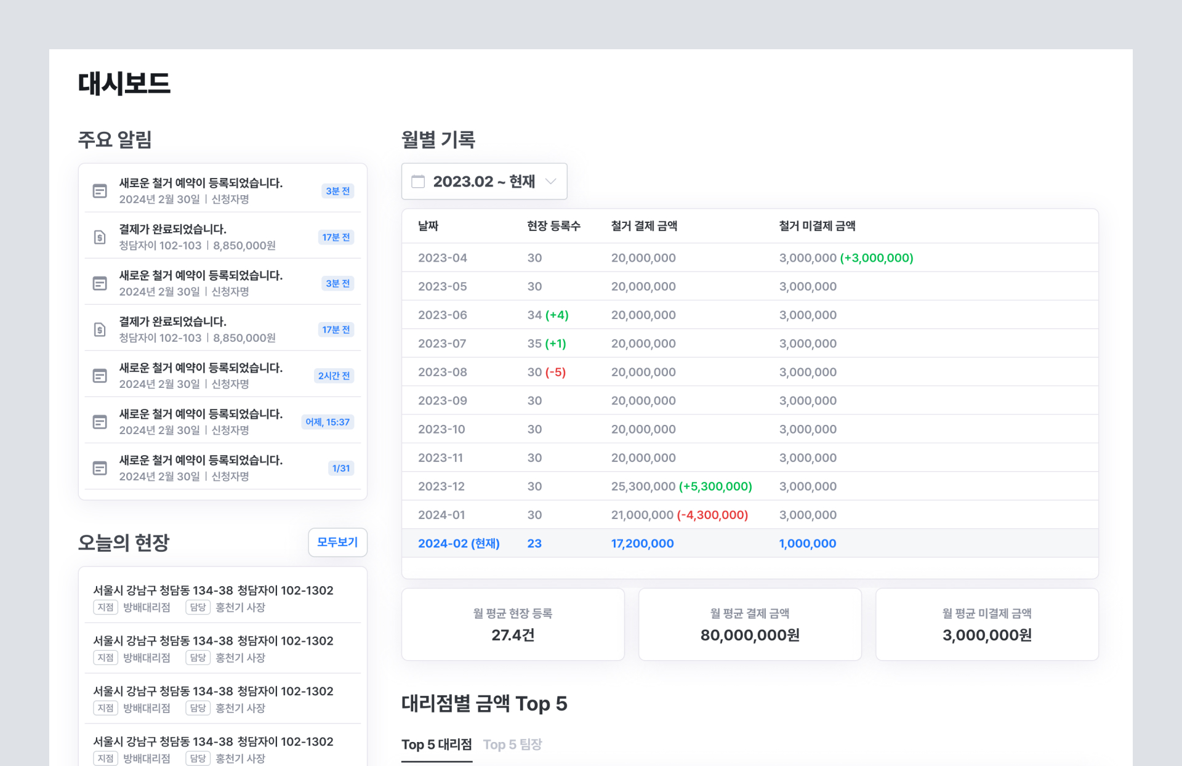Open the 2023.02 ~ 현재 period dropdown
This screenshot has width=1182, height=766.
484,182
